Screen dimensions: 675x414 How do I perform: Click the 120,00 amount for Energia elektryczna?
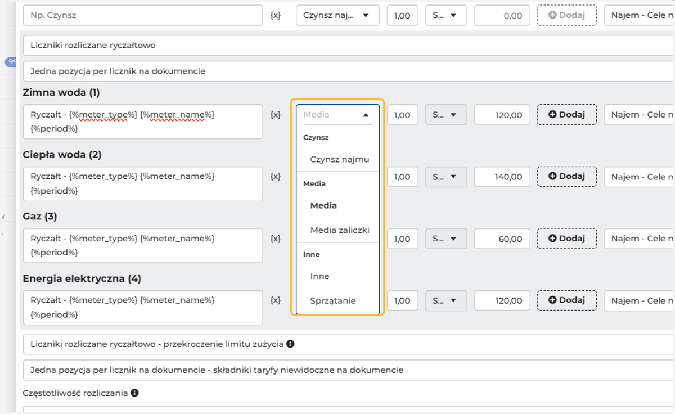coord(502,300)
